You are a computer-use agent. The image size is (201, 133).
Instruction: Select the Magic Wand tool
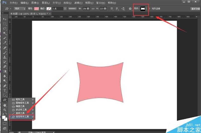[x=5, y=33]
